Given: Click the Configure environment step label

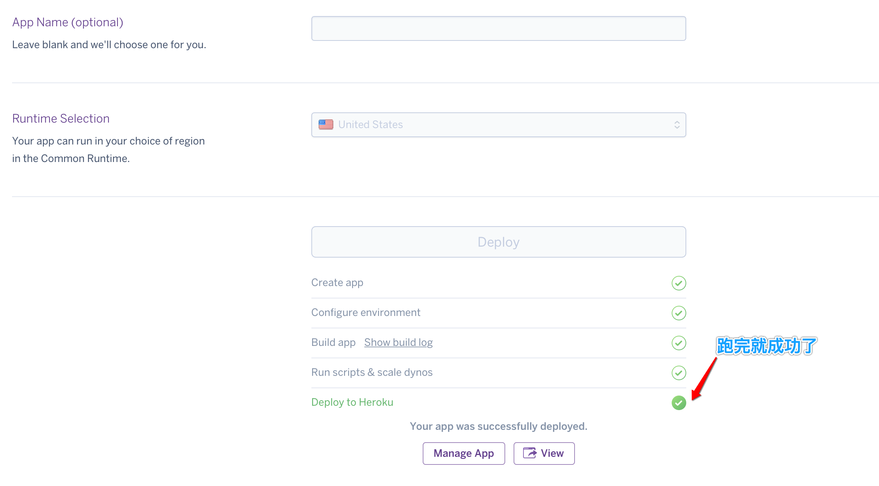Looking at the screenshot, I should [x=365, y=312].
